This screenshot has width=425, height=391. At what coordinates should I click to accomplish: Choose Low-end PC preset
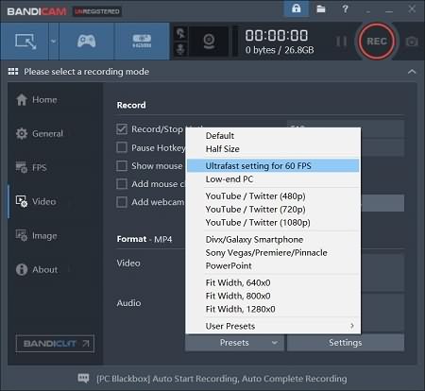tap(273, 179)
